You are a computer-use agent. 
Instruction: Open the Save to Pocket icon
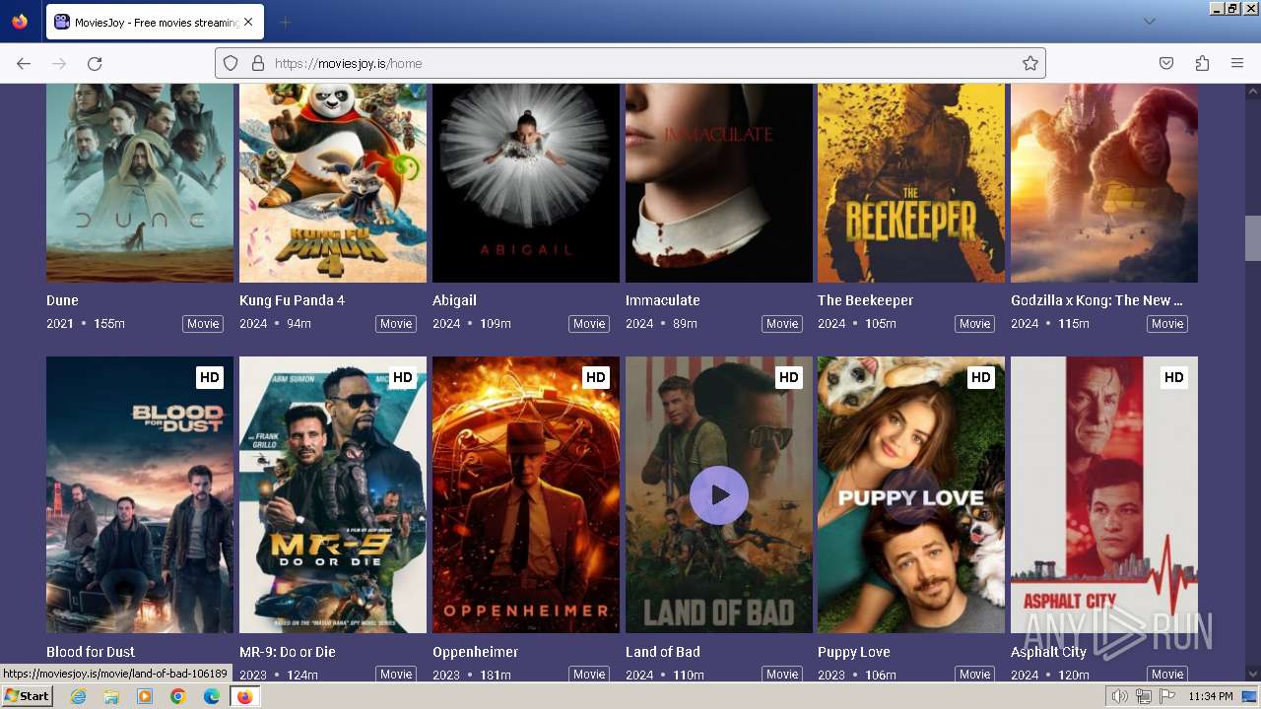(1166, 63)
